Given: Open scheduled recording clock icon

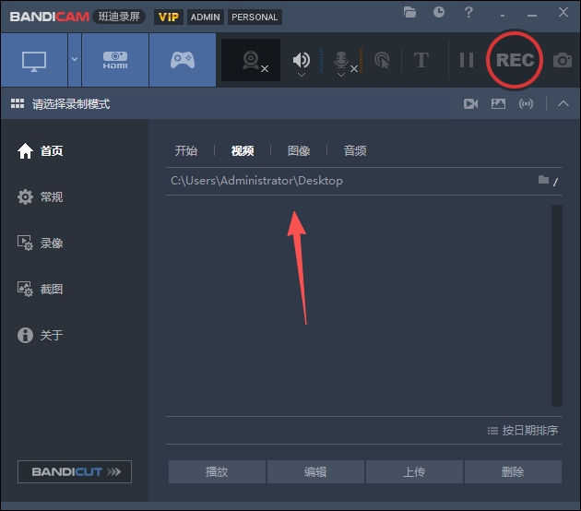Looking at the screenshot, I should pyautogui.click(x=439, y=12).
